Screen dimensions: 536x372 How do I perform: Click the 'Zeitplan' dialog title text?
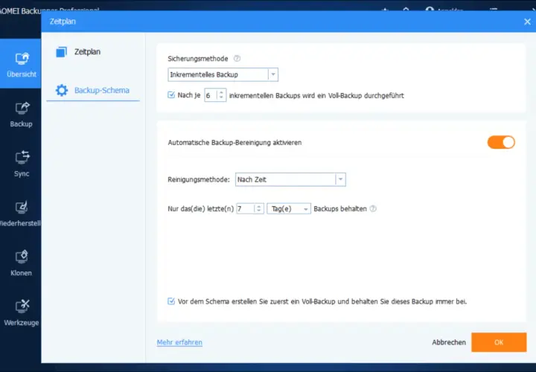(63, 22)
